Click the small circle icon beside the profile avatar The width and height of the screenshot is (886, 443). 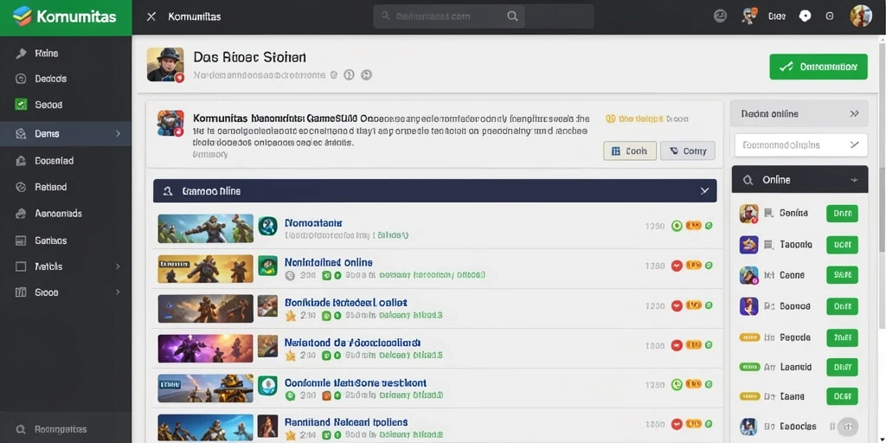click(830, 16)
